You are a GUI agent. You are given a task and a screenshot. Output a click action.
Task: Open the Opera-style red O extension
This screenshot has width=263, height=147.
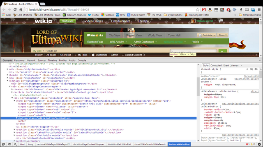[228, 10]
